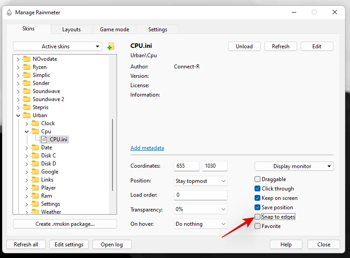Screen dimensions: 350x258
Task: Open the Transparency dropdown
Action: point(200,209)
